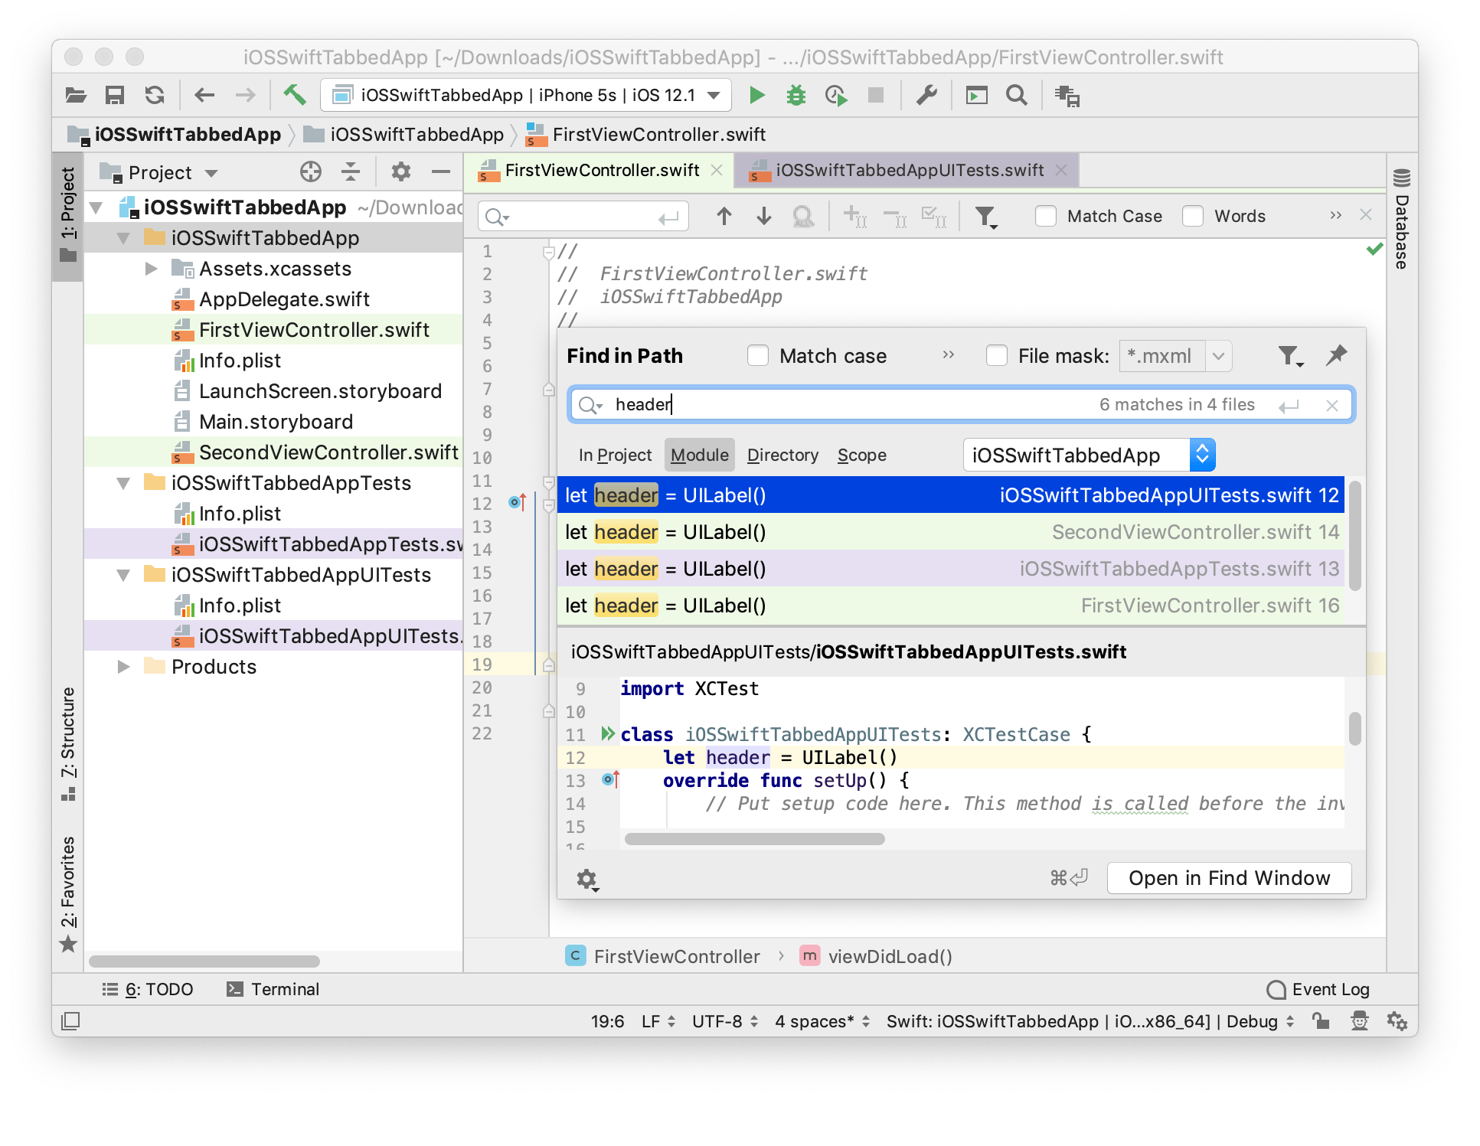Click the Save All disk icon

(115, 95)
